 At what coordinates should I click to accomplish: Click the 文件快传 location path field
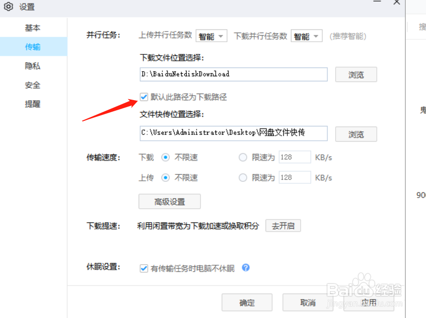(234, 133)
